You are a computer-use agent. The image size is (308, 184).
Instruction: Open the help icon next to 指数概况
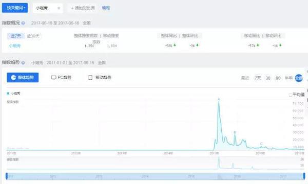pos(23,23)
